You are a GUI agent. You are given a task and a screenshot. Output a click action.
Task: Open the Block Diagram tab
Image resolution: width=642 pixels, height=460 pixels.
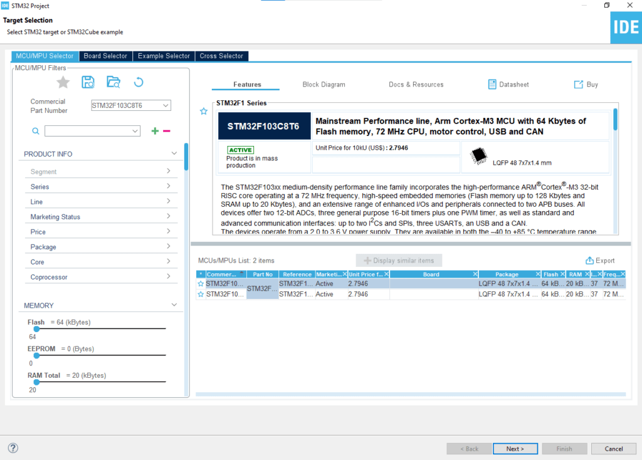click(324, 85)
